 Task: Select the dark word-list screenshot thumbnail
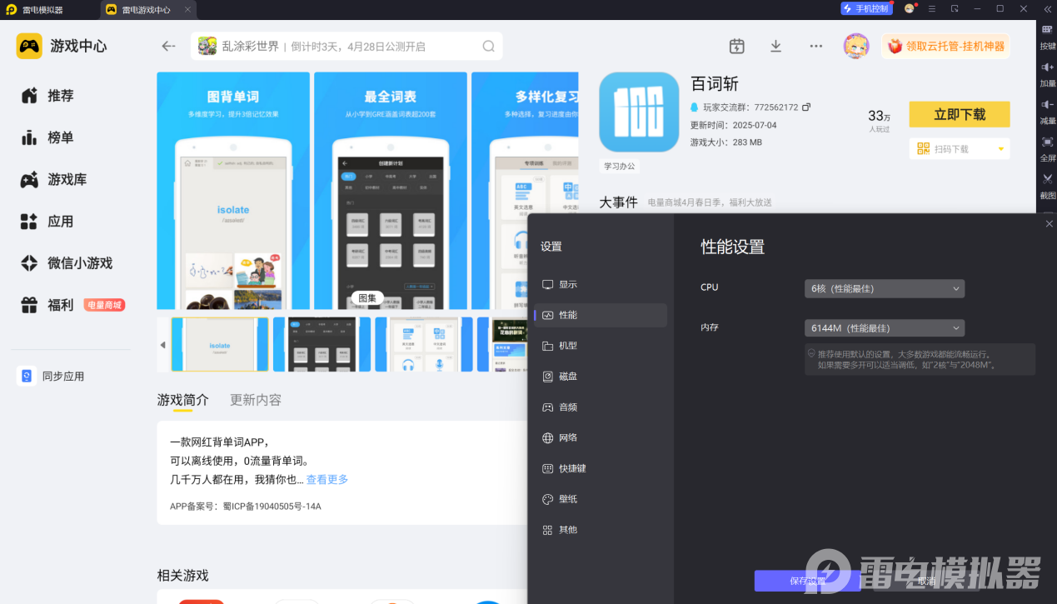(322, 344)
